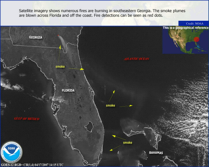The width and height of the screenshot is (209, 167).
Task: Click the 'BAHAMAS' map label
Action: pos(156,153)
